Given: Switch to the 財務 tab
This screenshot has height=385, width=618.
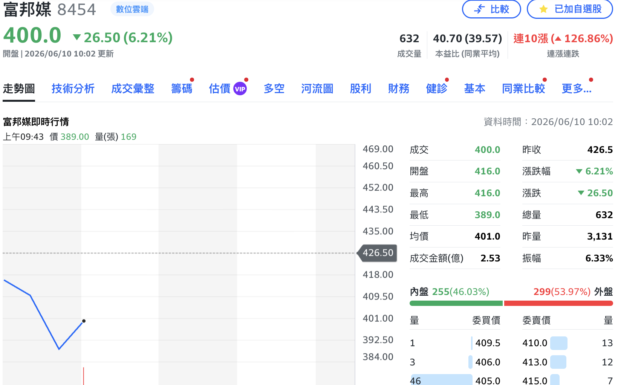Looking at the screenshot, I should tap(399, 89).
